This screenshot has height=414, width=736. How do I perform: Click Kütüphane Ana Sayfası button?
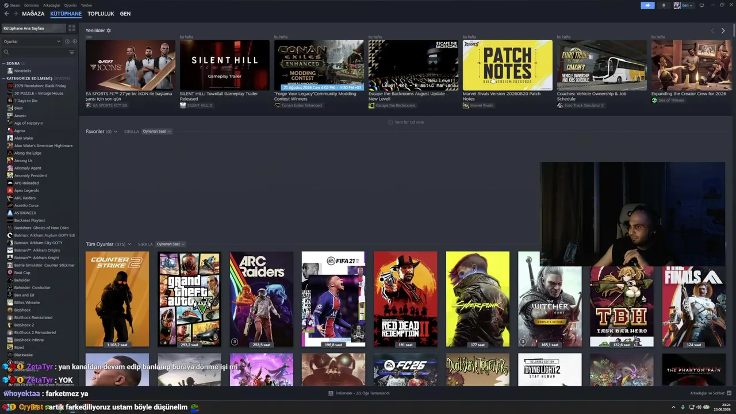pyautogui.click(x=33, y=28)
